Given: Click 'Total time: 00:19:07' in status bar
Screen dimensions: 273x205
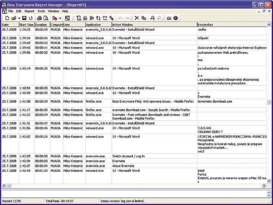Looking at the screenshot, I should 59,201.
